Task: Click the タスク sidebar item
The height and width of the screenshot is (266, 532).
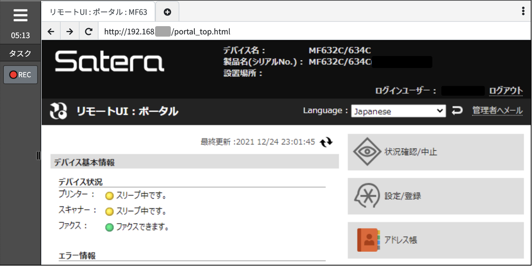Action: pyautogui.click(x=20, y=53)
